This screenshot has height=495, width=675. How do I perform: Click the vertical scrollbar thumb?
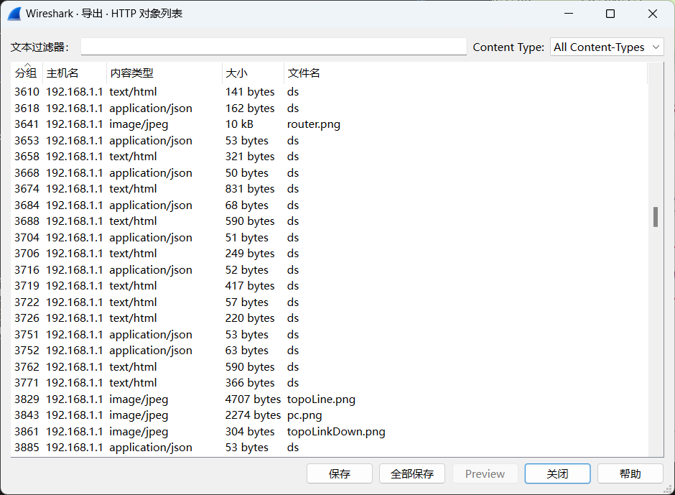point(655,217)
